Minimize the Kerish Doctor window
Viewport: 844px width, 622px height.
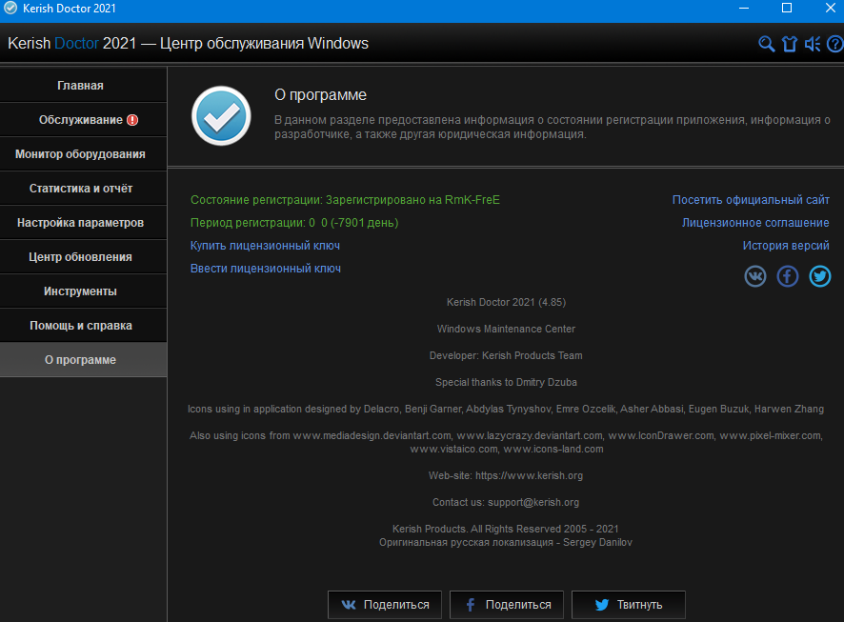click(x=744, y=8)
